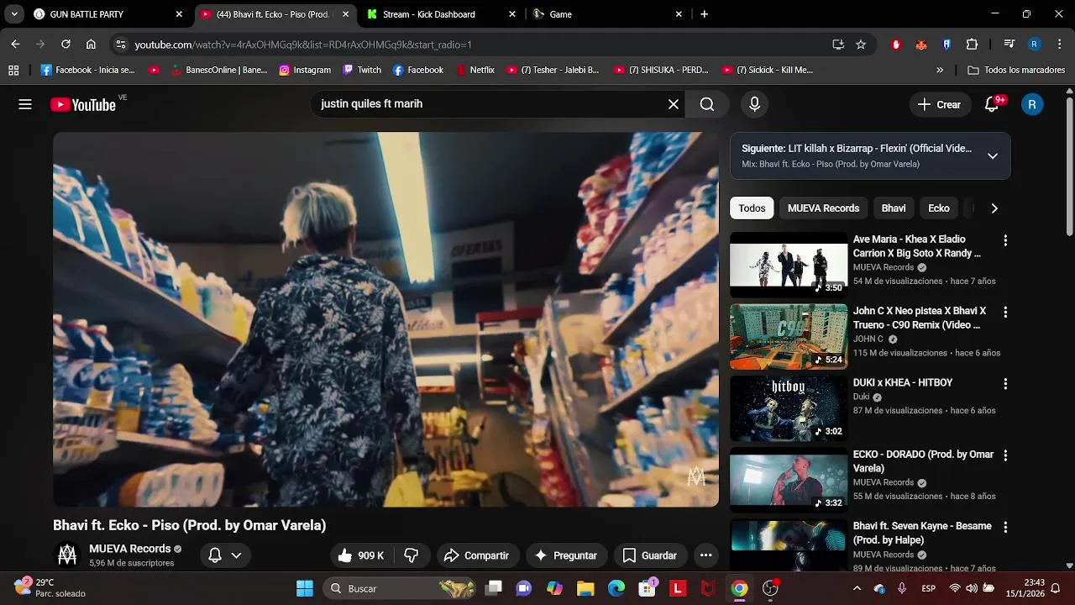The height and width of the screenshot is (605, 1075).
Task: Open options menu for C90 Remix video
Action: [x=1004, y=312]
